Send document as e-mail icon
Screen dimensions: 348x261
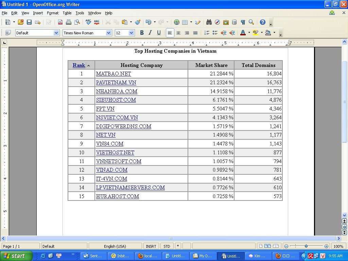point(38,22)
